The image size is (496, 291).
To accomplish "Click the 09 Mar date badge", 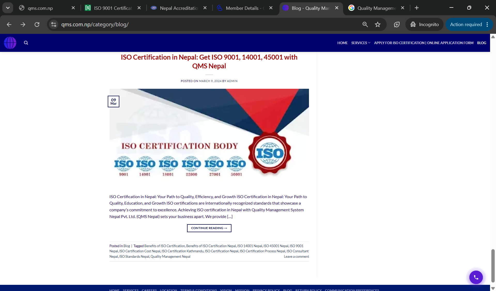I will pos(113,102).
